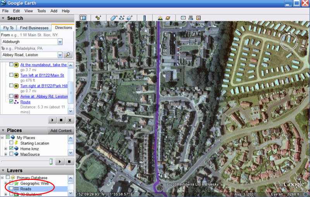Toggle checkbox for Arrive at Abbey Rd
This screenshot has width=310, height=197.
tap(11, 96)
